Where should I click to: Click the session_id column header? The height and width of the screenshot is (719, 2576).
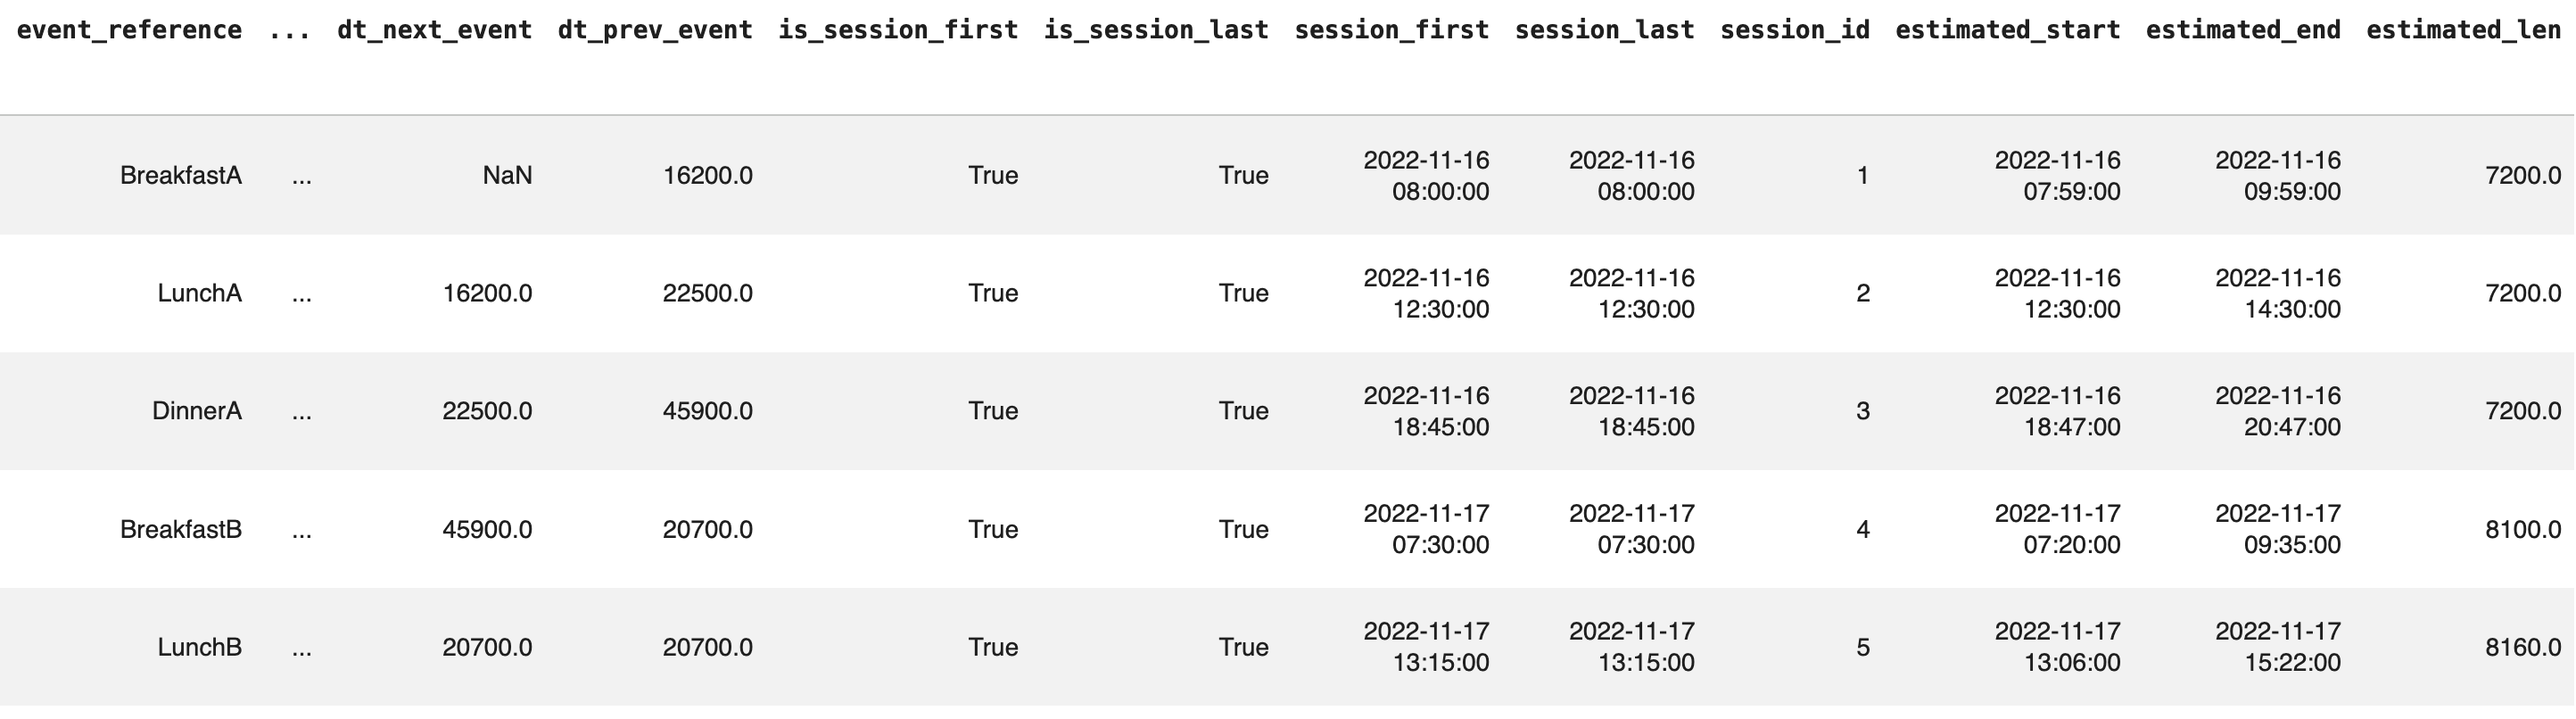(x=1795, y=30)
